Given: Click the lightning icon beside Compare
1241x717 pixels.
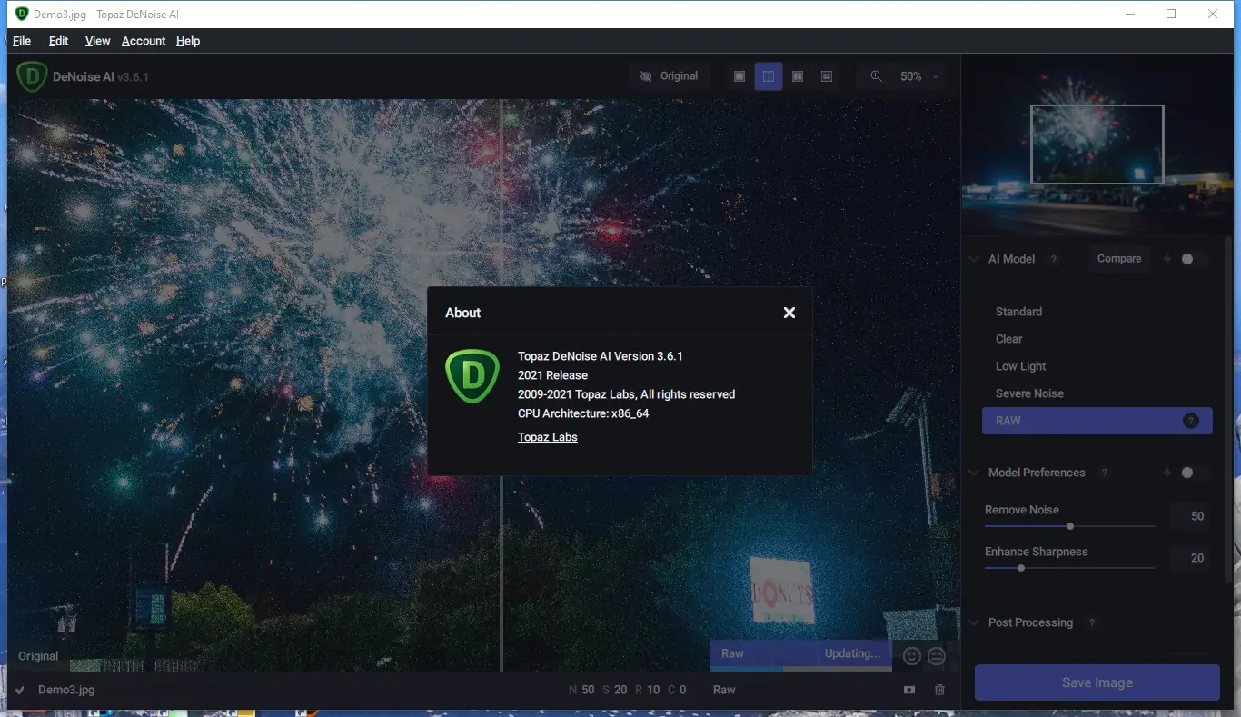Looking at the screenshot, I should [1167, 259].
